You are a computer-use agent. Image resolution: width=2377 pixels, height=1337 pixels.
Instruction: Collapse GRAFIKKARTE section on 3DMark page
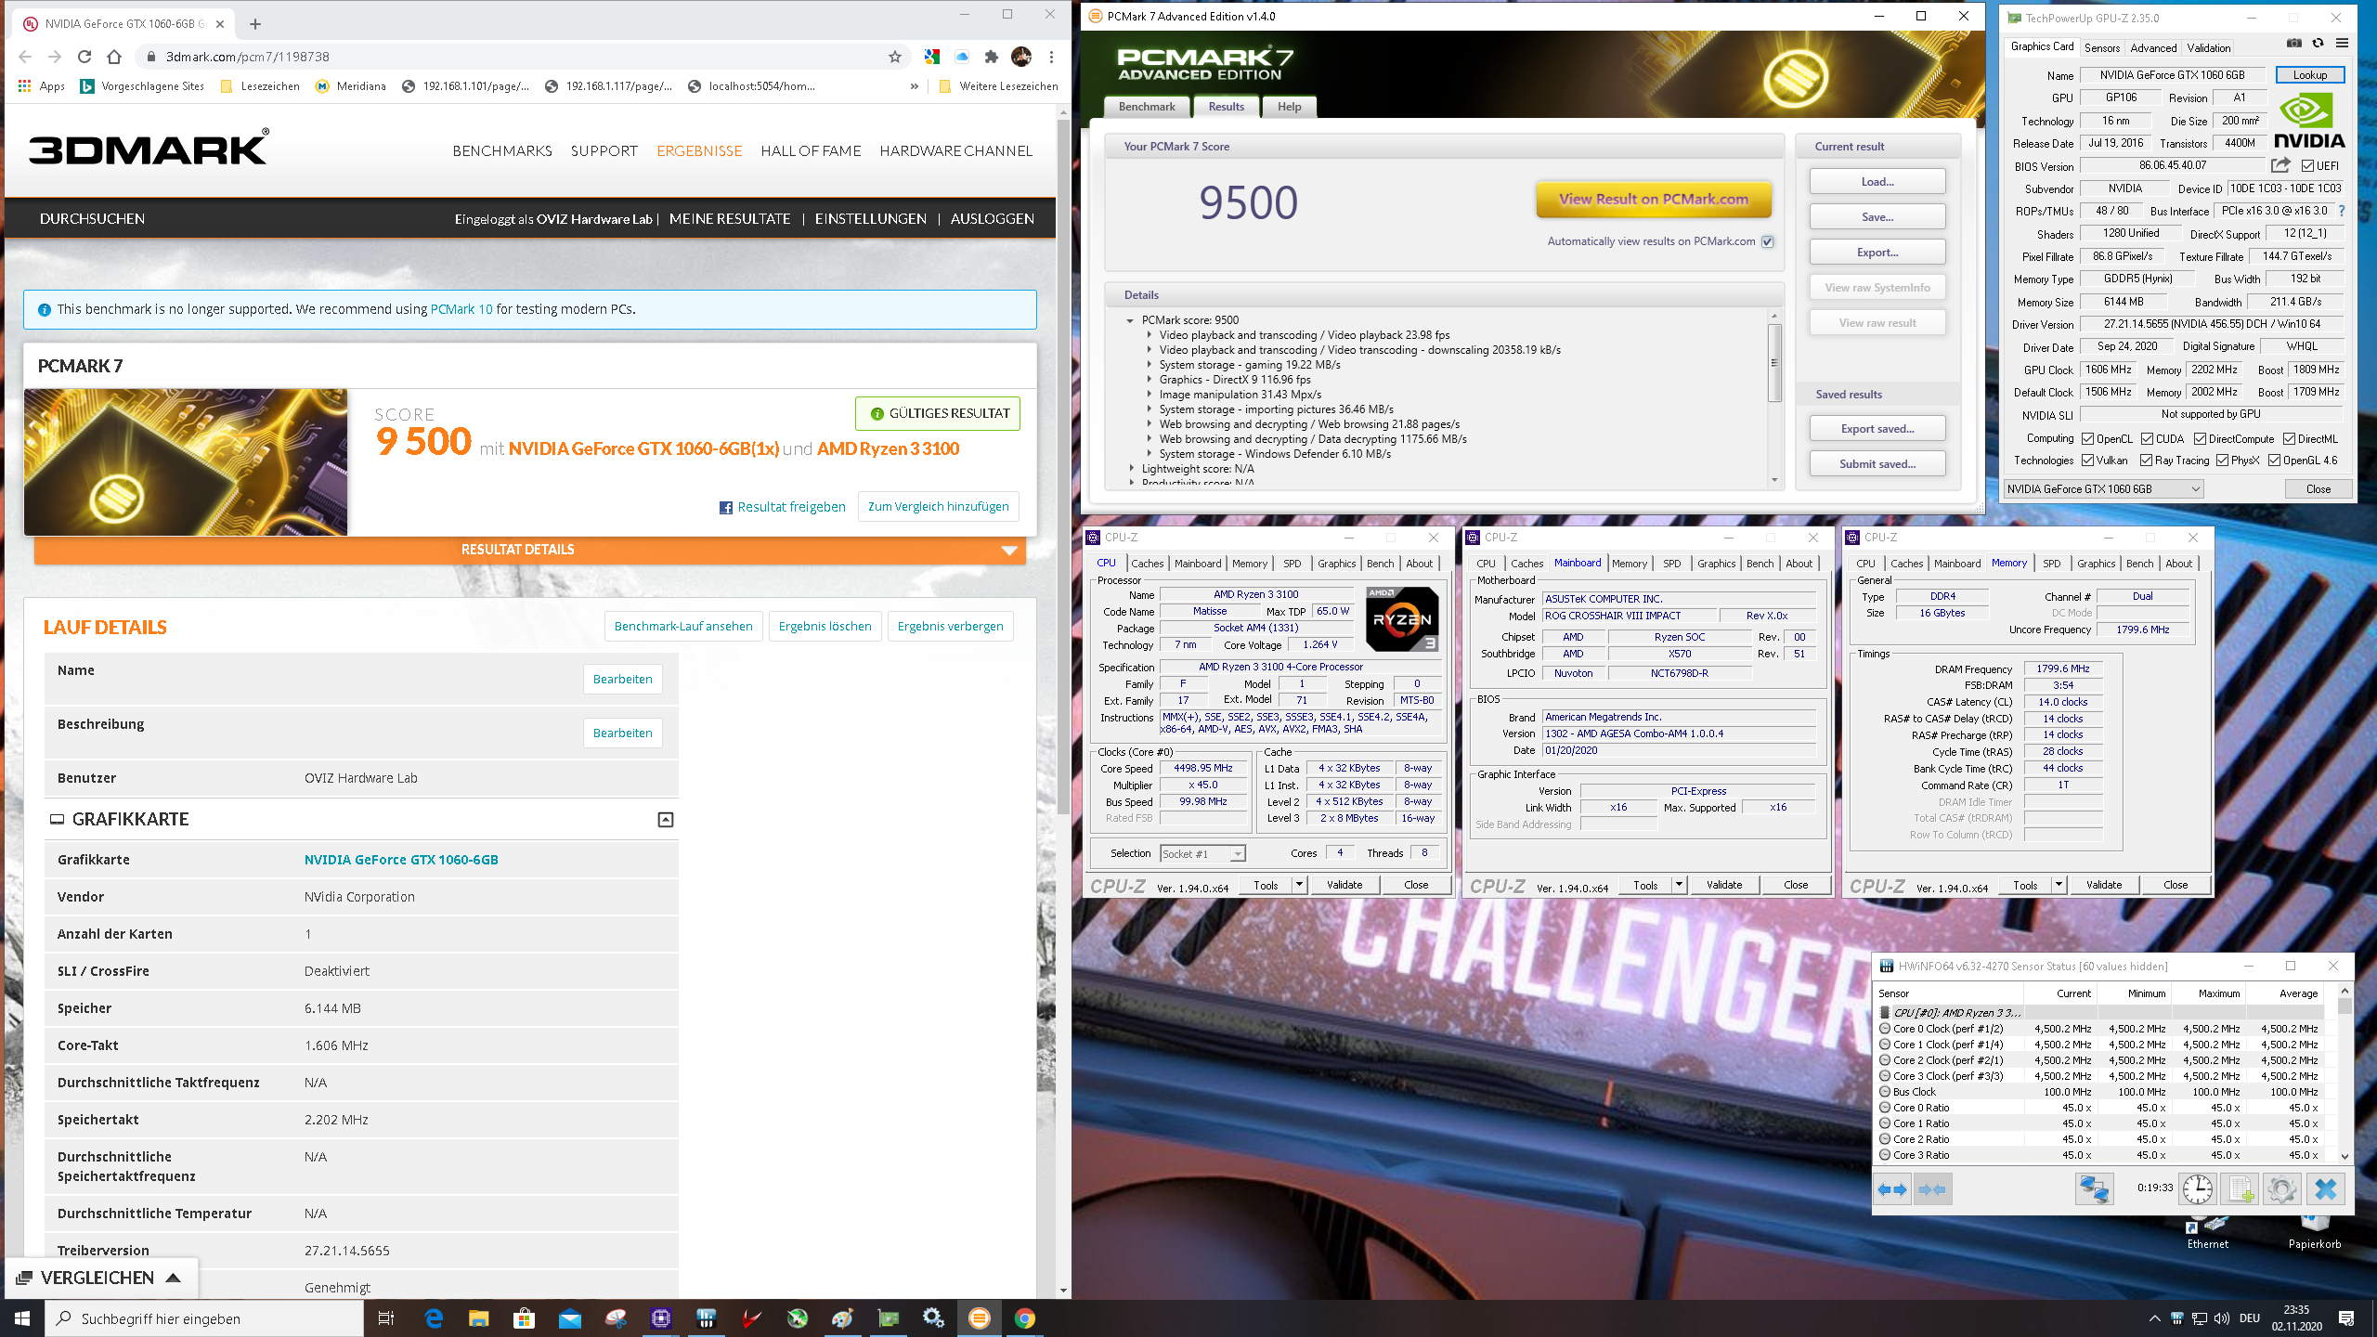point(666,820)
